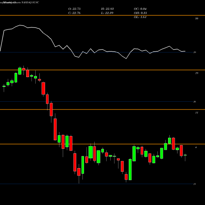Image resolution: width=205 pixels, height=205 pixels.
Task: Click the right endpoint of the white indicator line
Action: coord(185,51)
